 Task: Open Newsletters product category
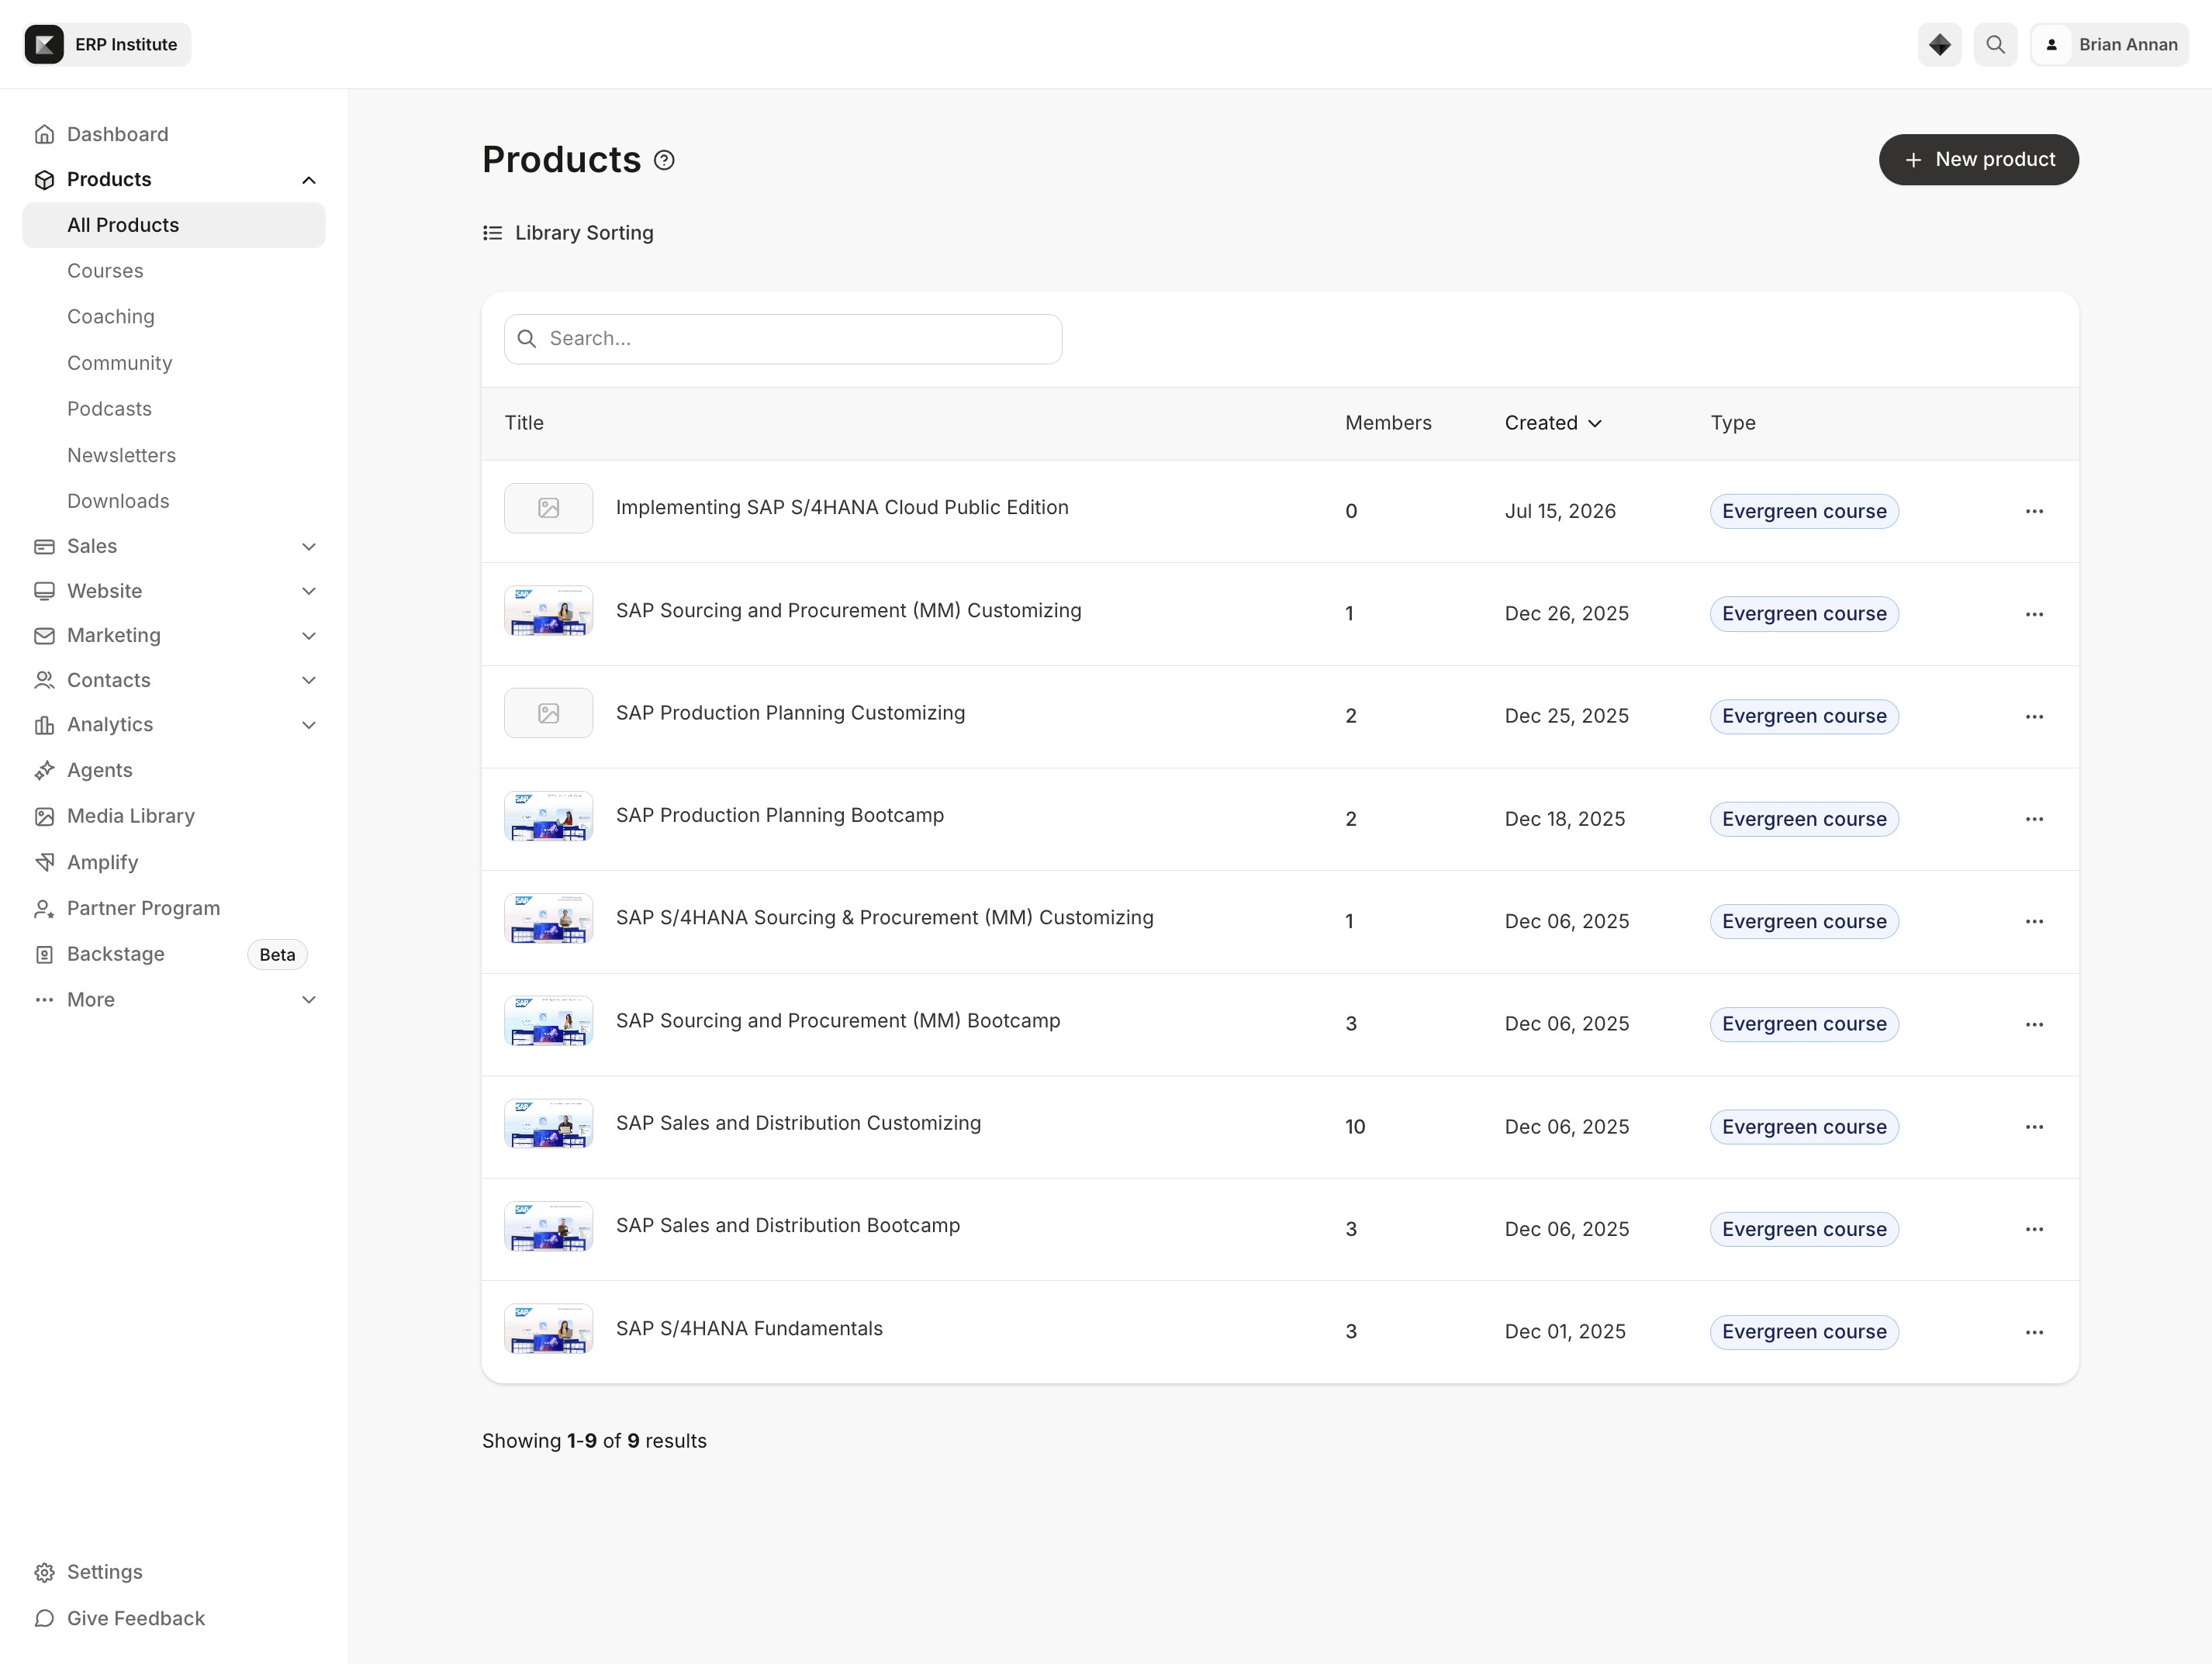pyautogui.click(x=121, y=455)
